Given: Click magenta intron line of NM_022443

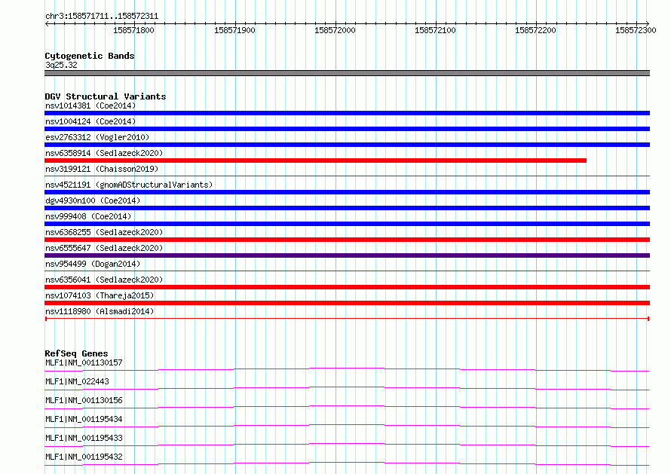Looking at the screenshot, I should tap(347, 387).
